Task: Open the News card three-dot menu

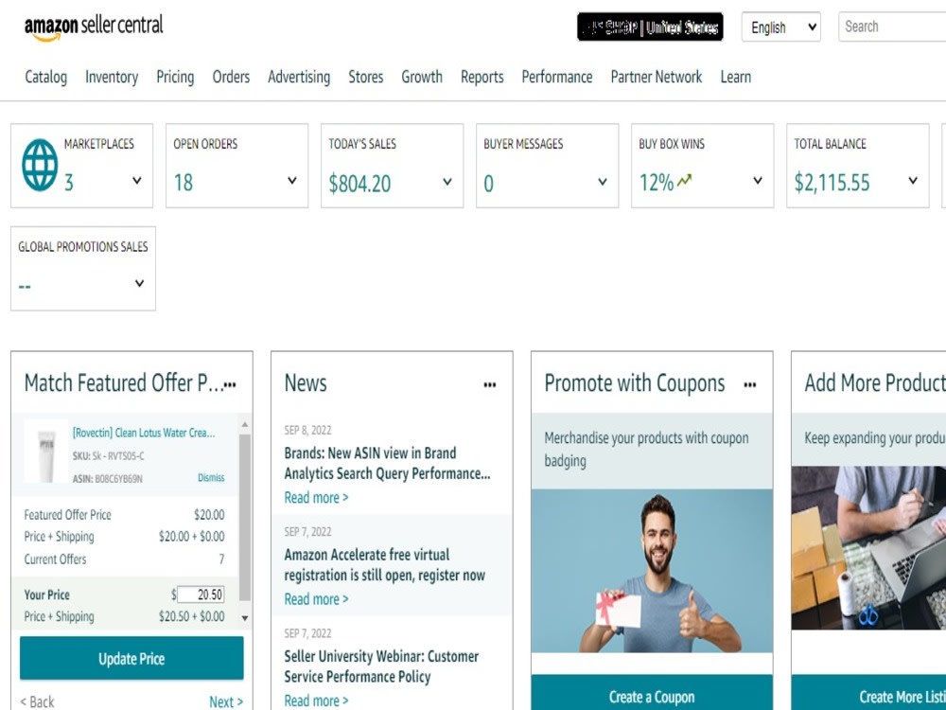Action: (490, 384)
